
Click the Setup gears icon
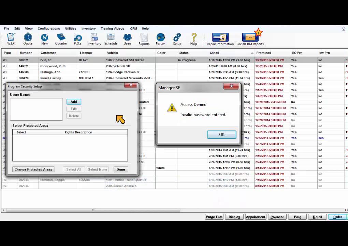[x=177, y=39]
